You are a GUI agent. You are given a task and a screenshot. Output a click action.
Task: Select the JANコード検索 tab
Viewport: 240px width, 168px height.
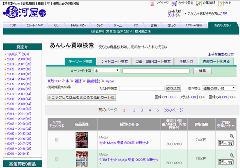tap(114, 62)
